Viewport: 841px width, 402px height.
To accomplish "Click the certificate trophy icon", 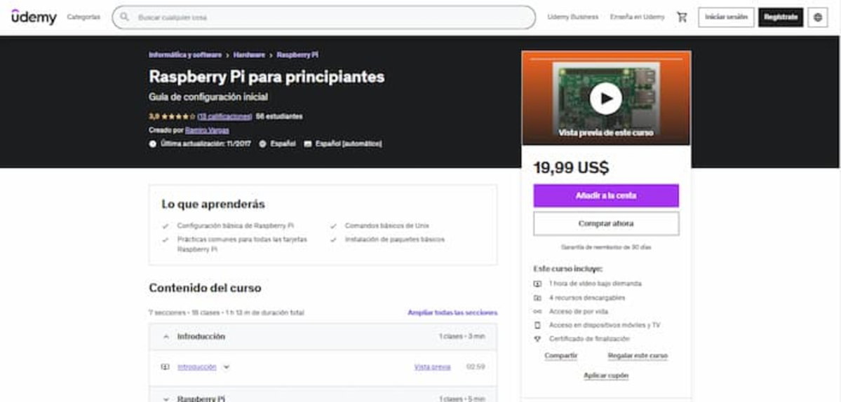I will tap(537, 339).
